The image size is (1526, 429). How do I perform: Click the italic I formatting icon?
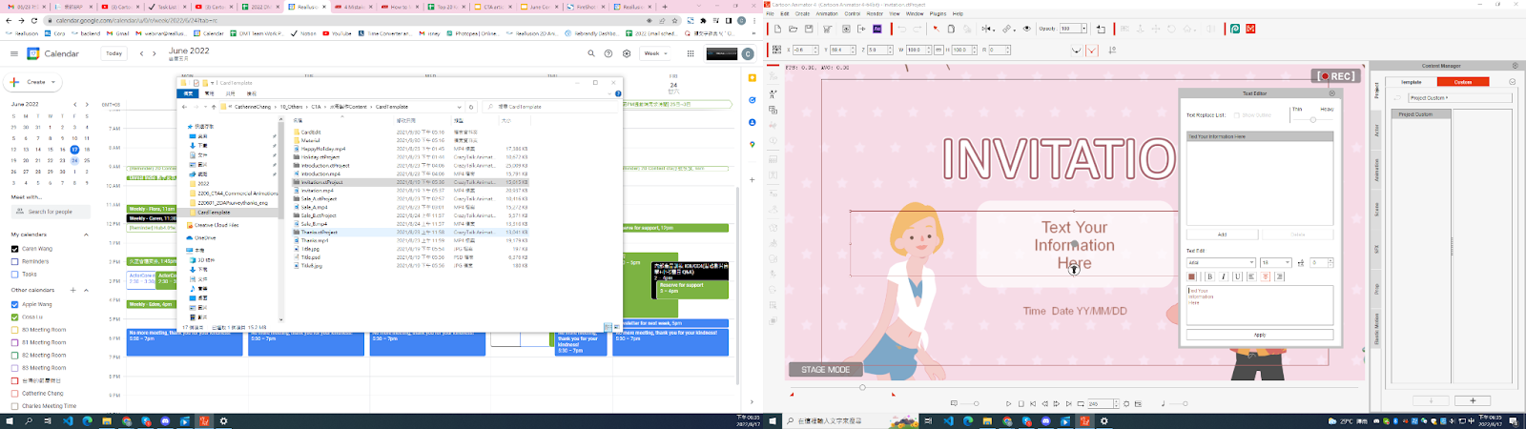pos(1224,276)
